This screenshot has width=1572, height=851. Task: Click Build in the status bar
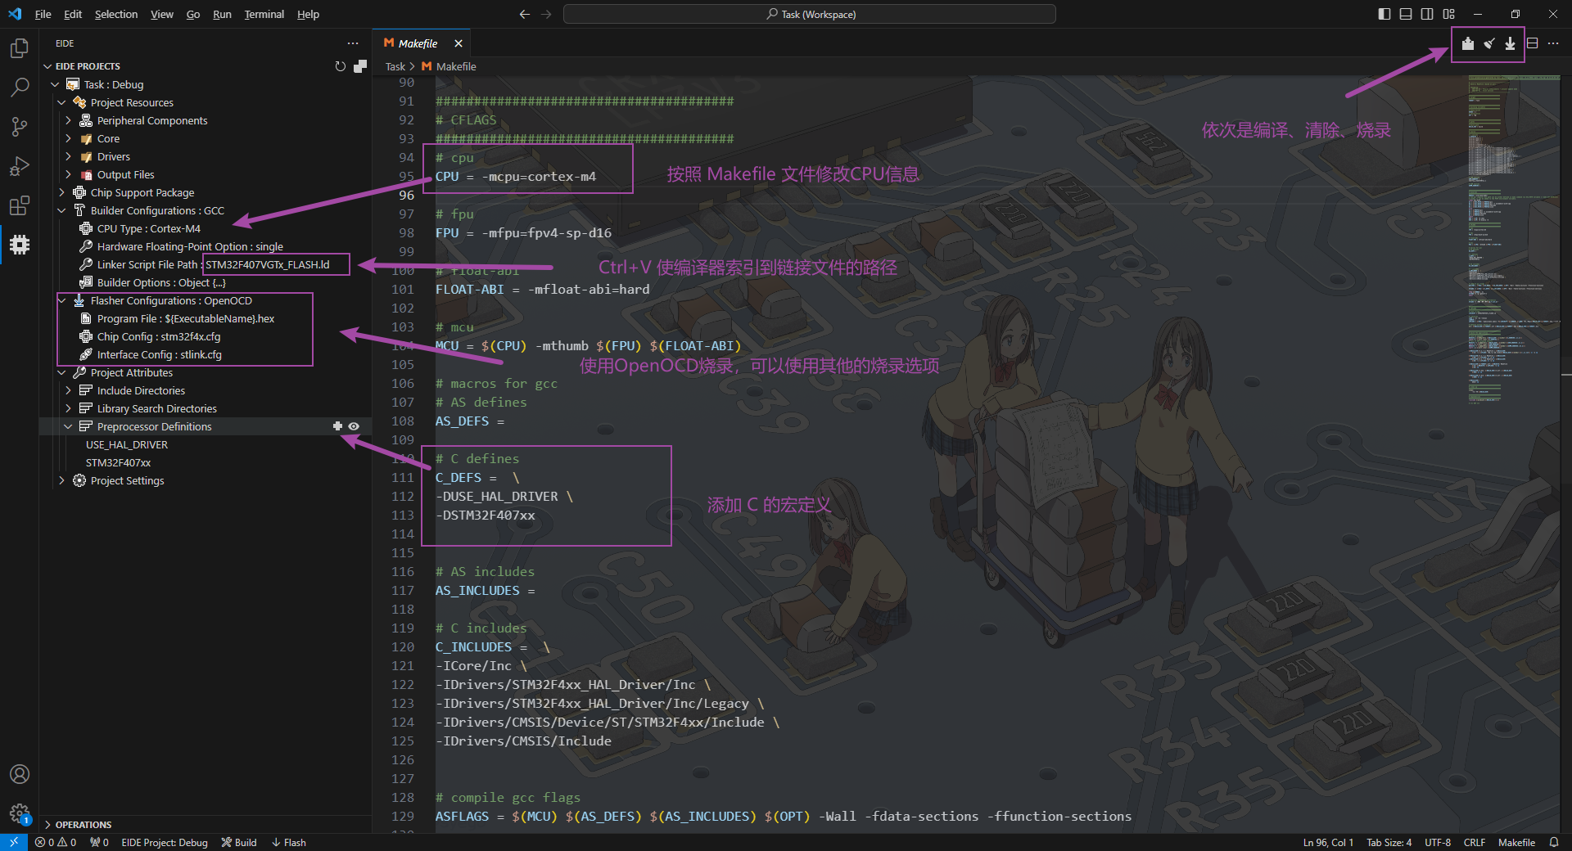pos(239,842)
